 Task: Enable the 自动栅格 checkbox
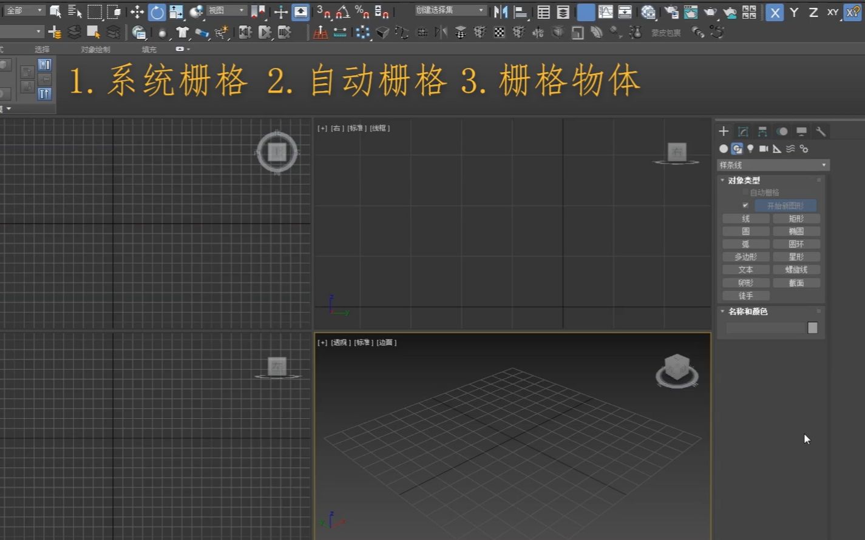tap(745, 192)
